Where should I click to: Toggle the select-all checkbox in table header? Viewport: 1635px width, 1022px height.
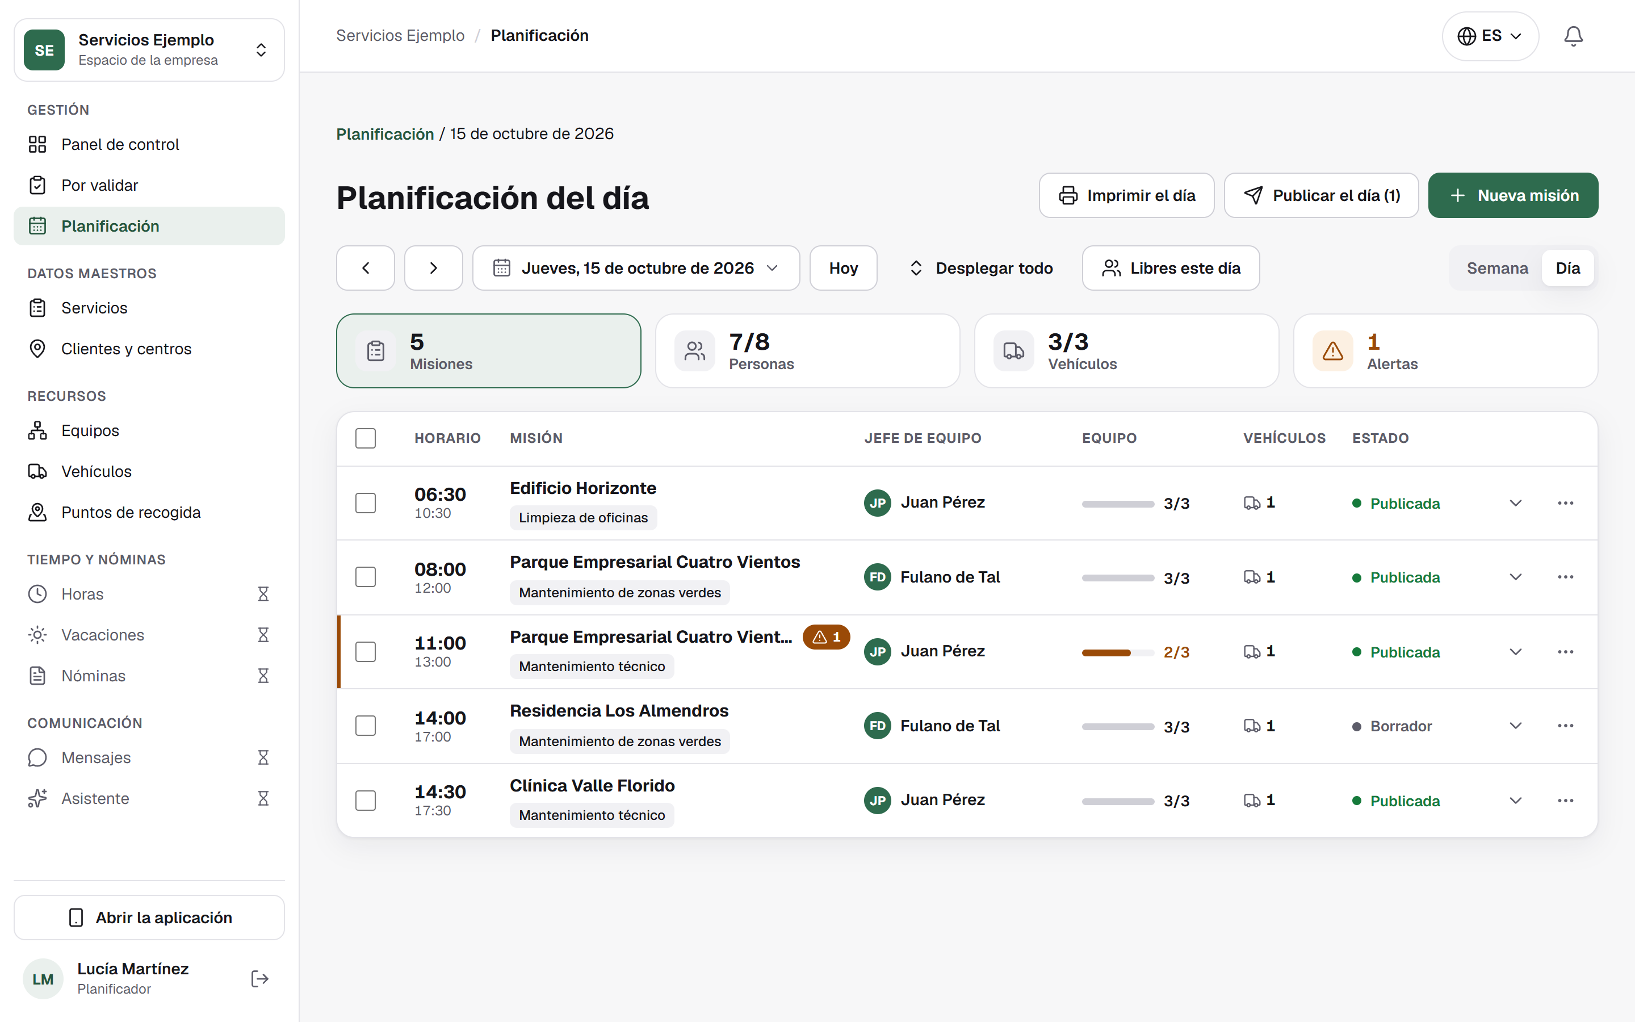(x=366, y=438)
